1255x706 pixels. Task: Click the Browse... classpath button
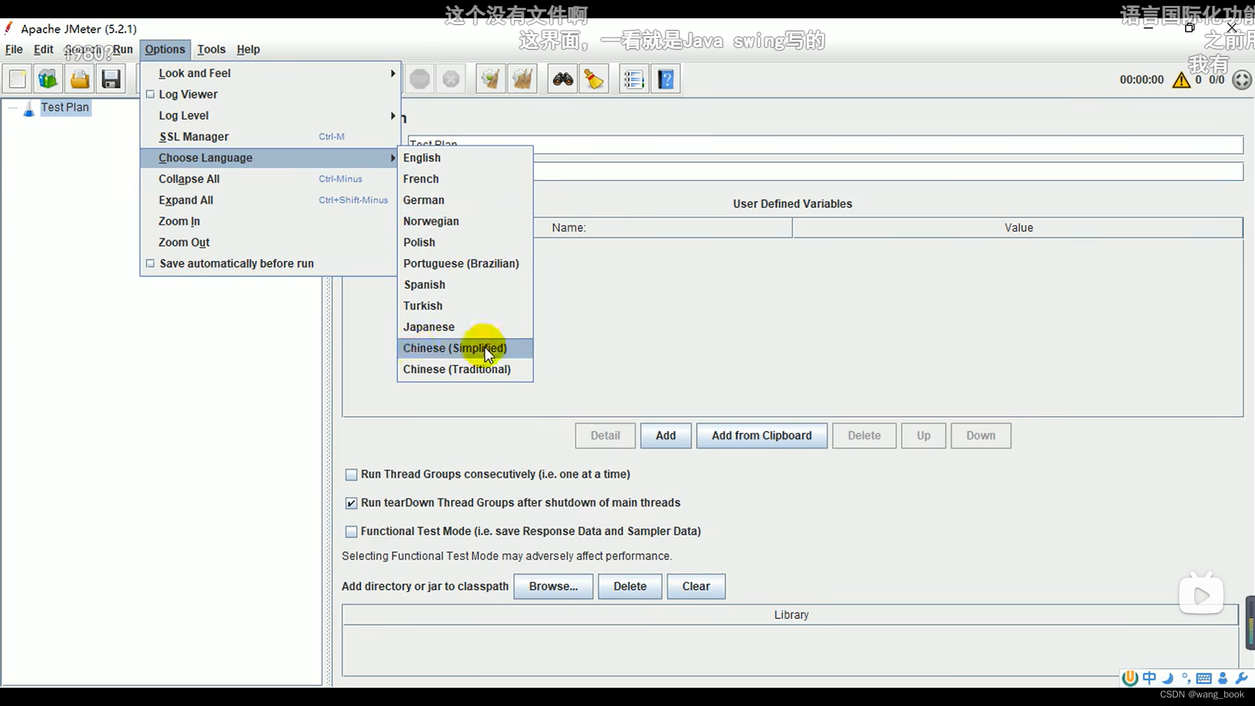553,586
